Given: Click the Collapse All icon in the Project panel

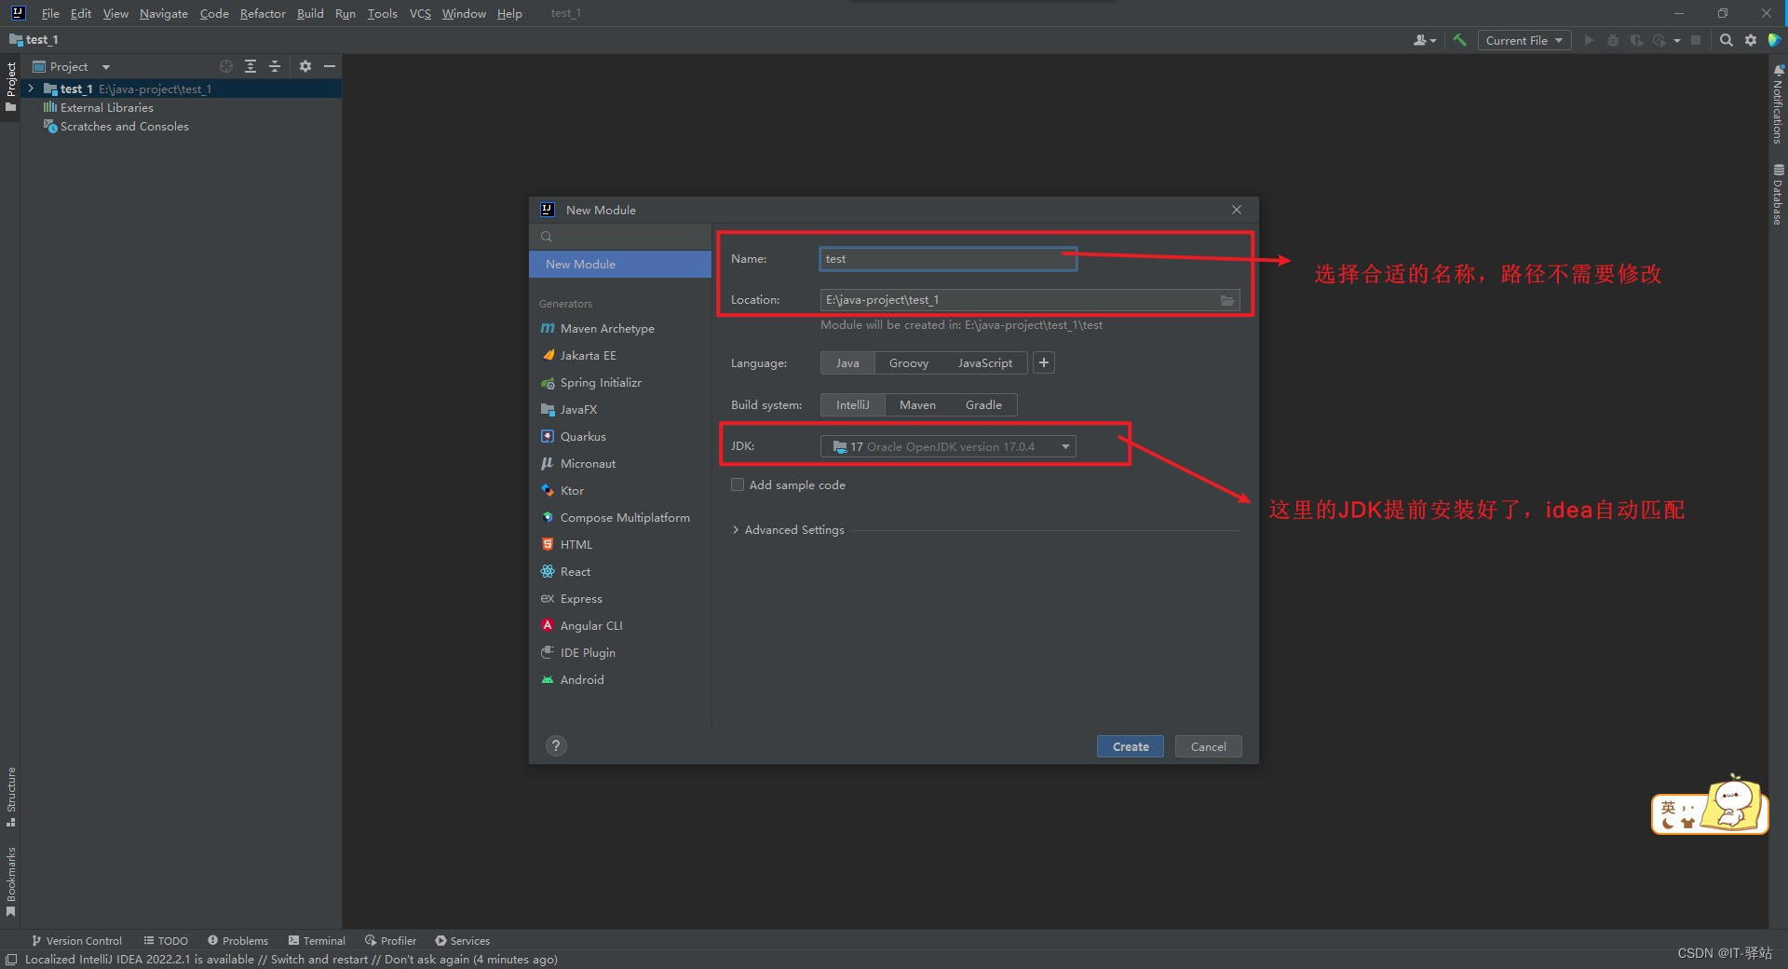Looking at the screenshot, I should click(275, 66).
